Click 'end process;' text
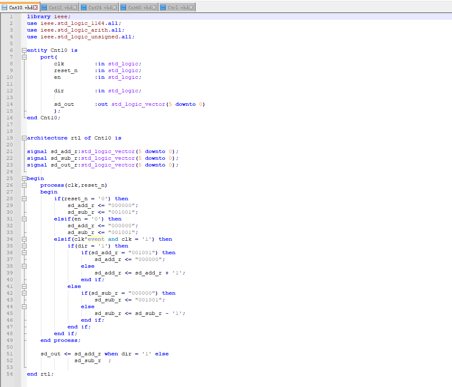The width and height of the screenshot is (452, 387). click(61, 340)
